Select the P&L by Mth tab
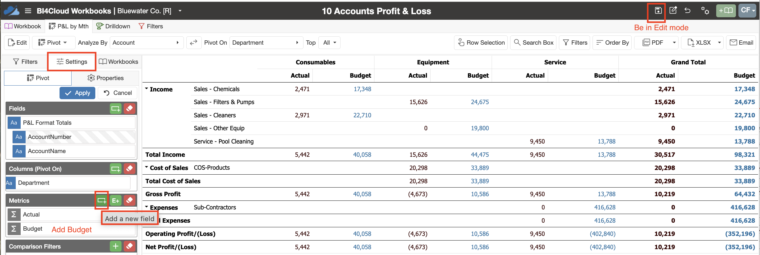This screenshot has width=760, height=255. (x=69, y=26)
